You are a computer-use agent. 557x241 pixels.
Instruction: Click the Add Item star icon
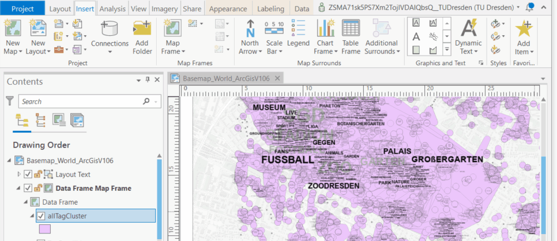524,28
